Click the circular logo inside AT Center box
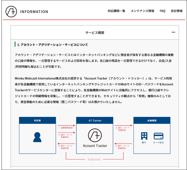Viewport: 187px width, 170px height. click(x=95, y=135)
